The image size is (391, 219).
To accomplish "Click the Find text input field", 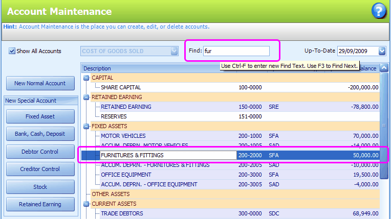I will [236, 51].
